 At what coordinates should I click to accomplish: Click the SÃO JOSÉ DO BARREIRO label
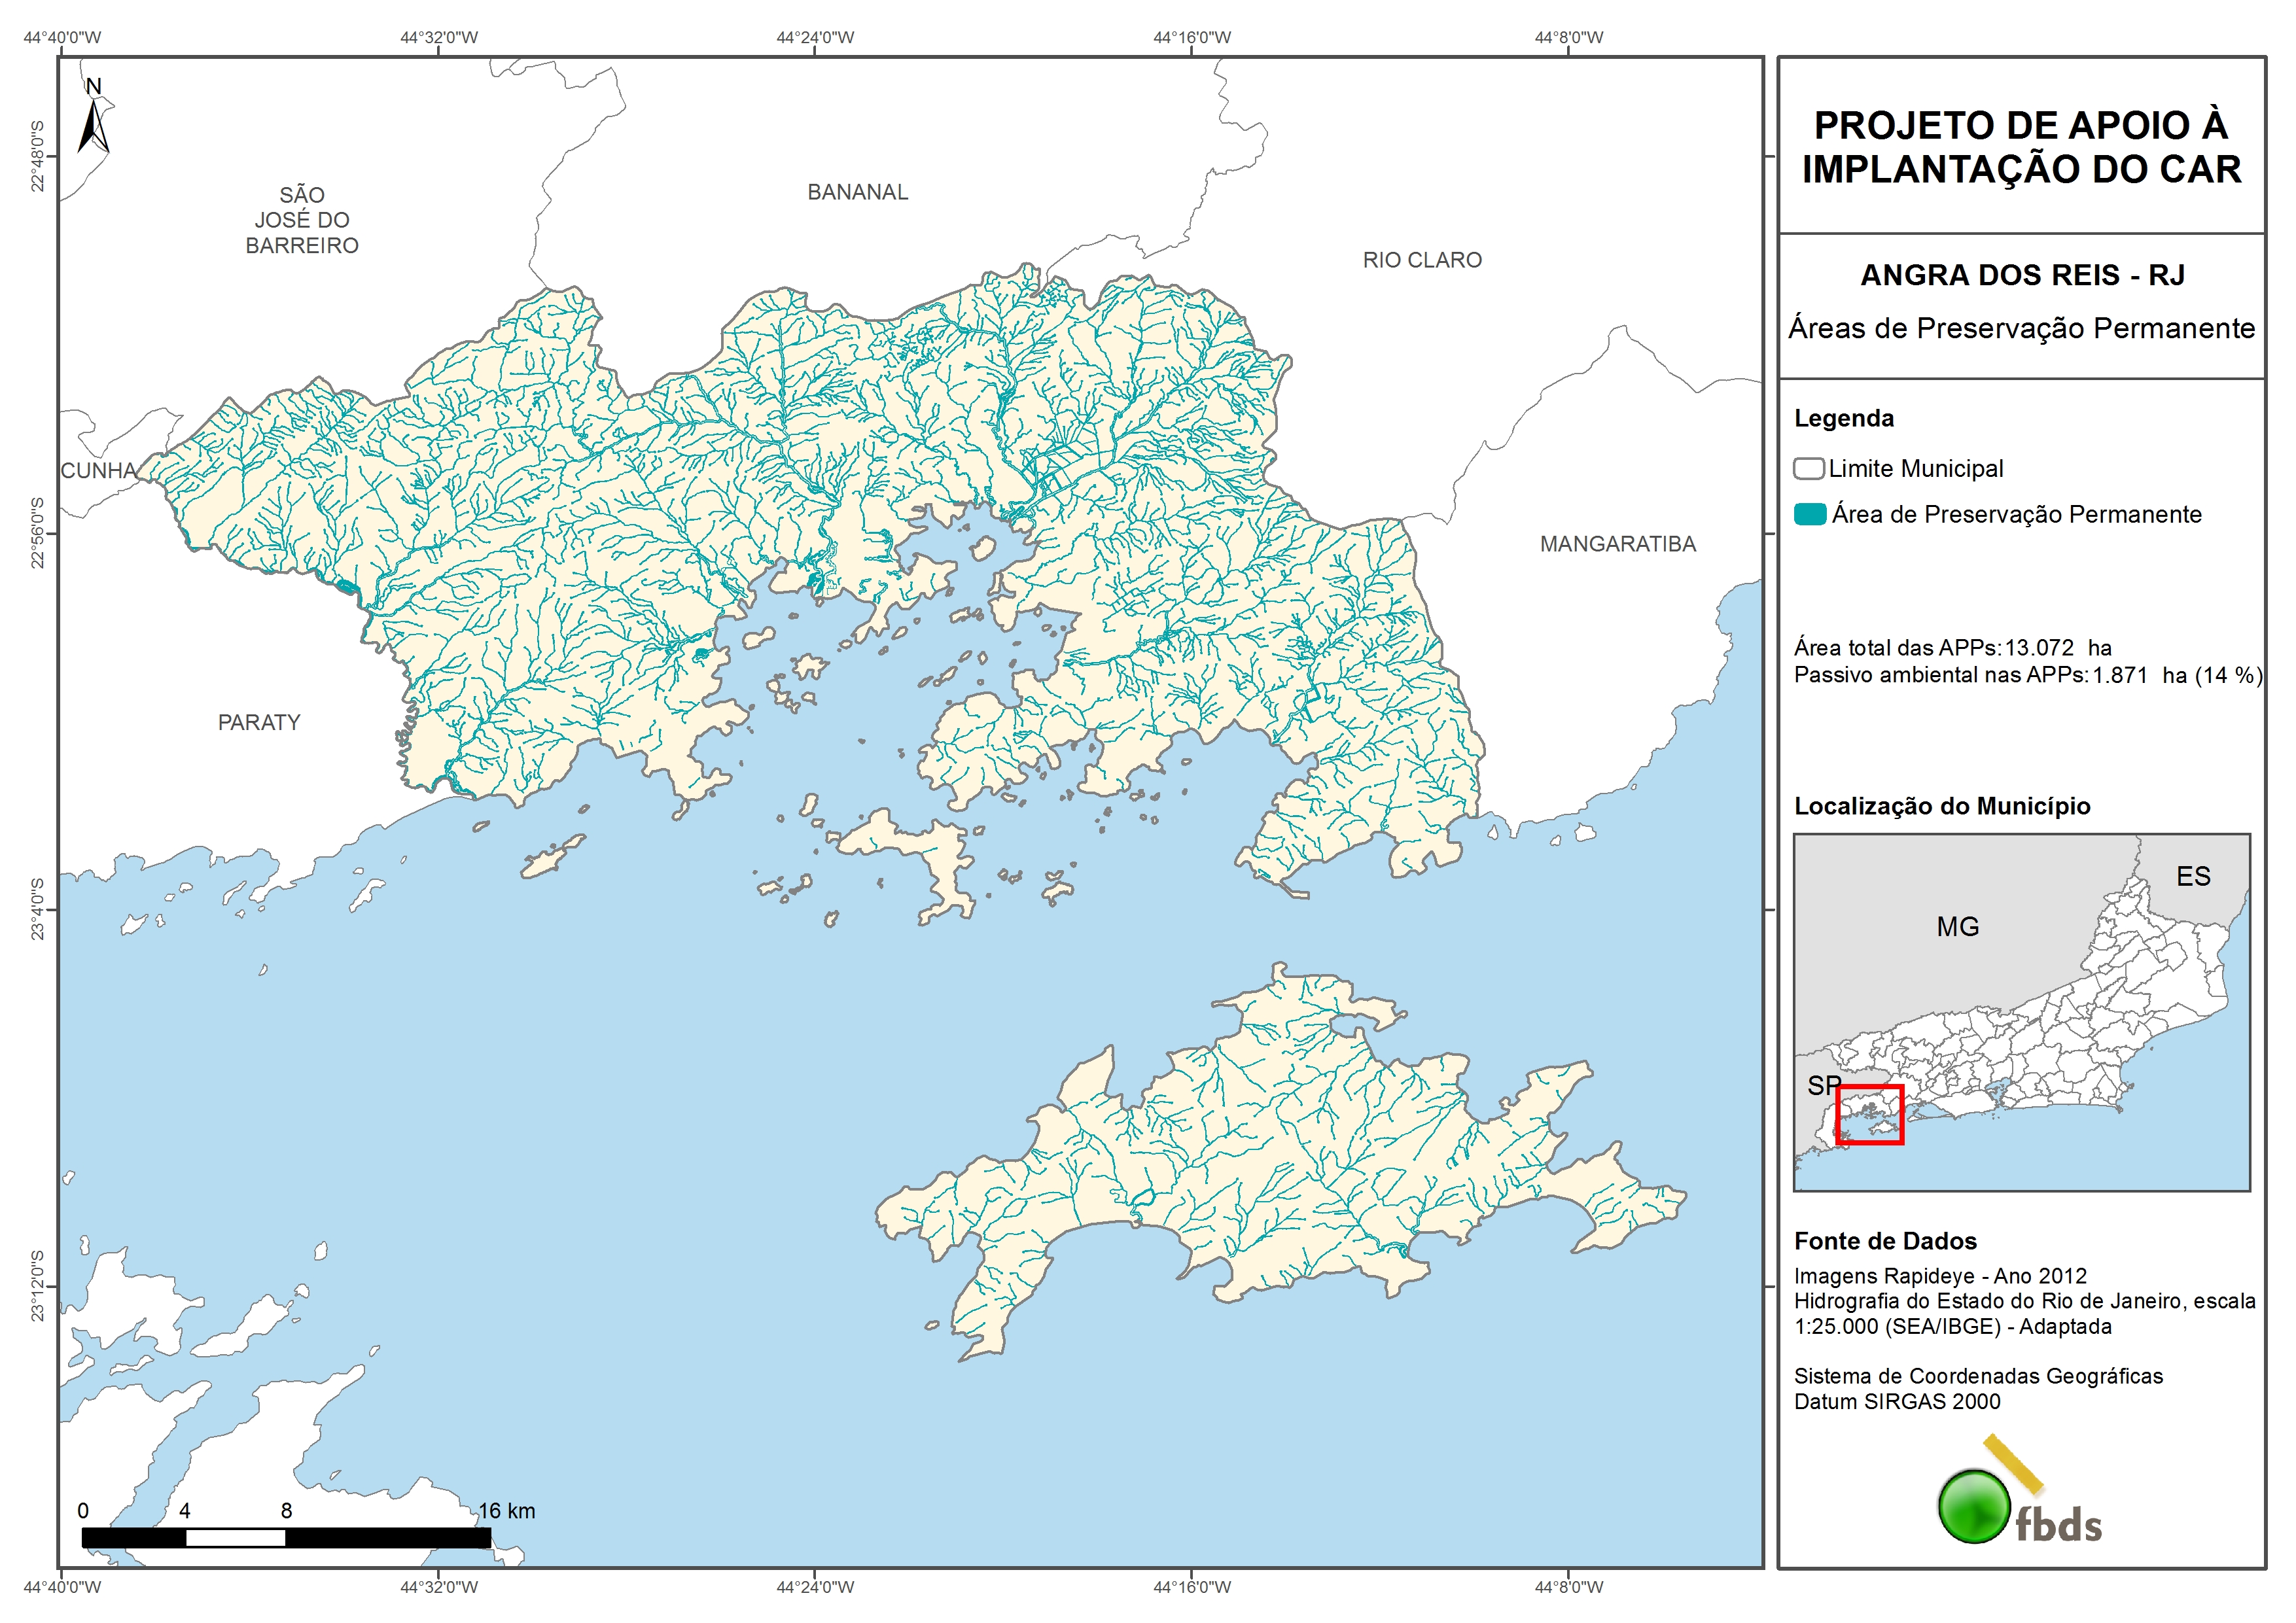pyautogui.click(x=302, y=221)
